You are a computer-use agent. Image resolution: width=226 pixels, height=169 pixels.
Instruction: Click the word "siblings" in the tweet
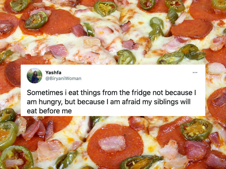pos(166,102)
